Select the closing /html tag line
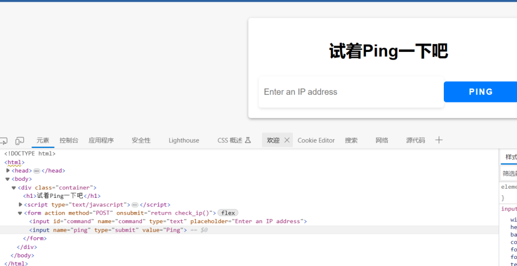The width and height of the screenshot is (517, 266). [x=16, y=263]
